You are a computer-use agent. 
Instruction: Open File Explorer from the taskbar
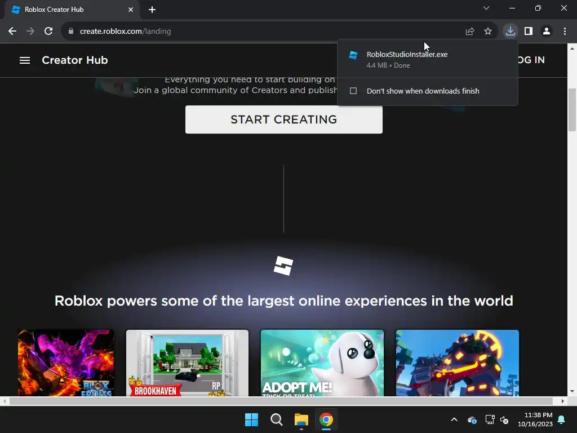click(x=301, y=419)
